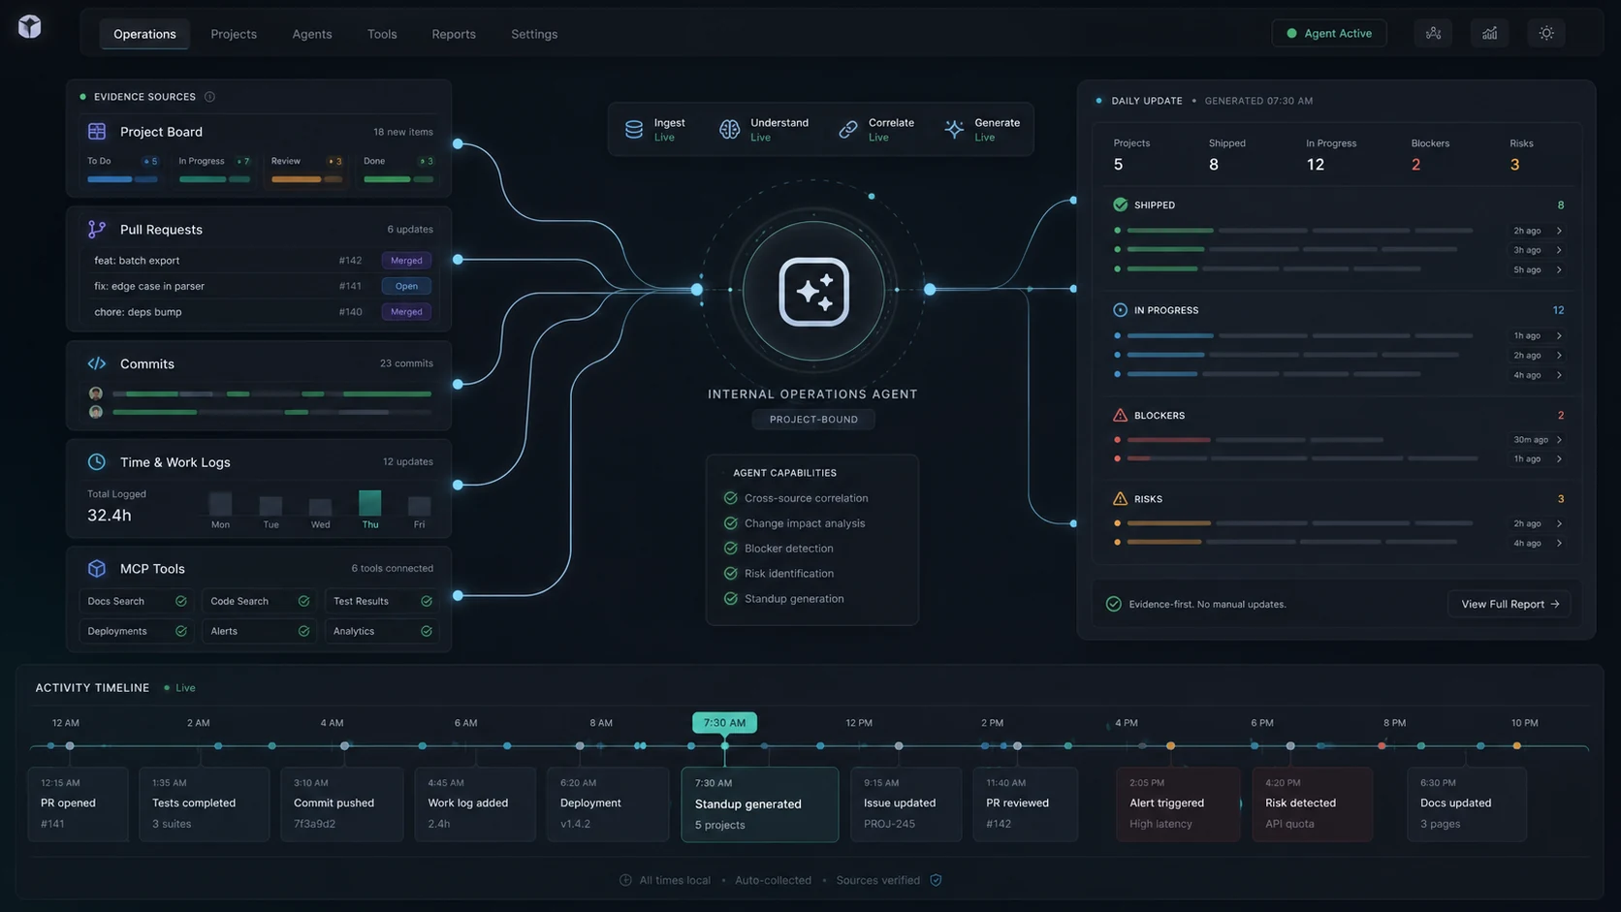The width and height of the screenshot is (1621, 912).
Task: Open the Alert triggered timeline card
Action: (x=1178, y=804)
